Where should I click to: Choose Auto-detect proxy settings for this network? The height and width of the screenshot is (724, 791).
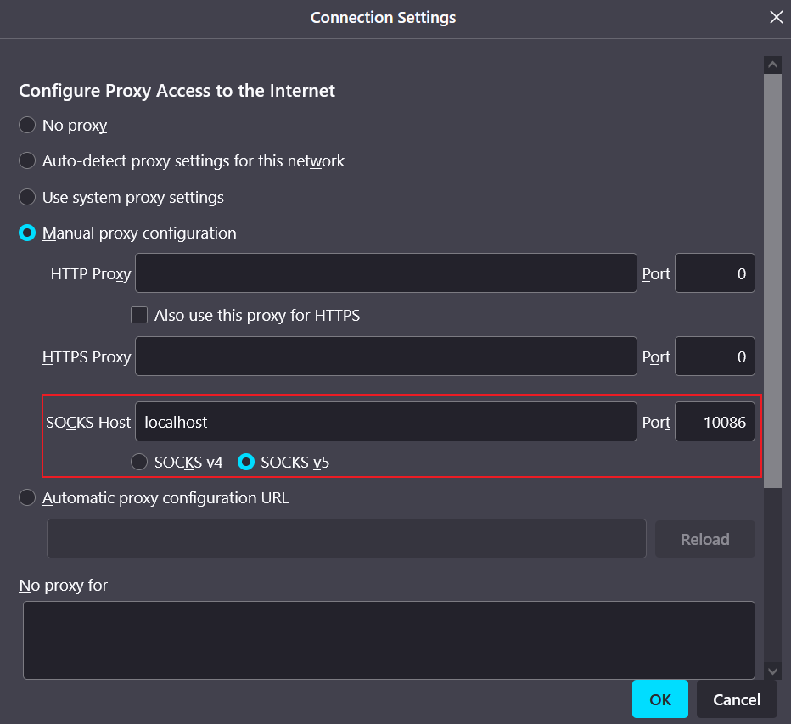pos(28,161)
